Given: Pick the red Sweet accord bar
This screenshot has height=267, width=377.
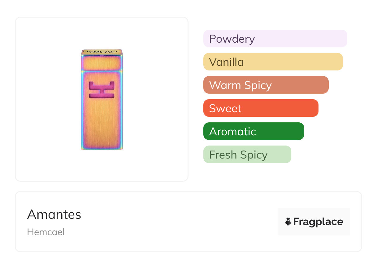Looking at the screenshot, I should tap(261, 108).
